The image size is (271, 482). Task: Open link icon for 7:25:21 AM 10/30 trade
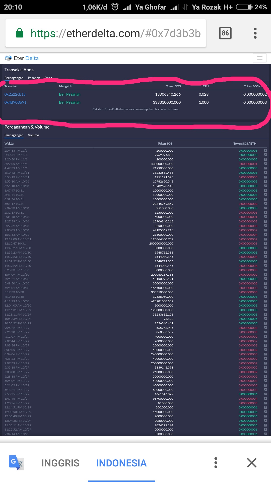265,279
